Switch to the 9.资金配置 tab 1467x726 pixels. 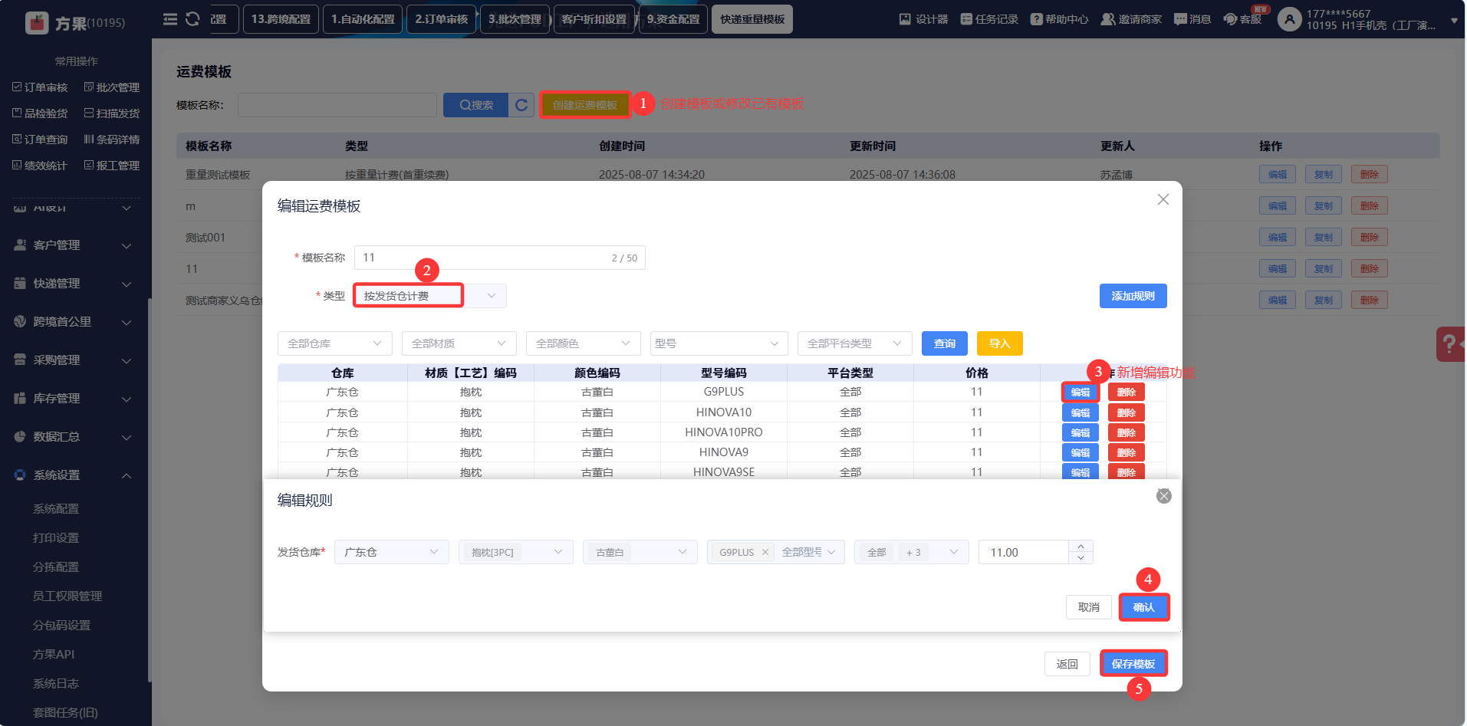tap(673, 19)
